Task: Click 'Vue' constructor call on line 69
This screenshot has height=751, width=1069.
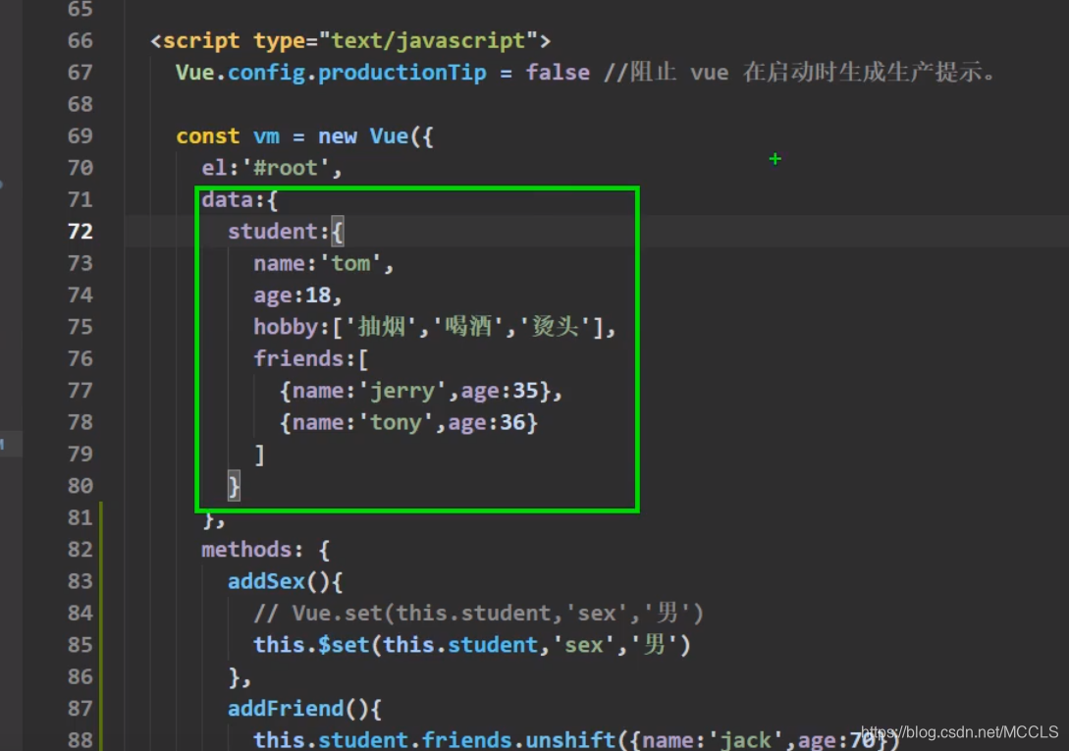Action: click(389, 136)
